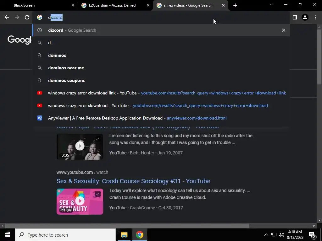Switch to the Black Screen tab
The width and height of the screenshot is (322, 241).
coord(39,5)
